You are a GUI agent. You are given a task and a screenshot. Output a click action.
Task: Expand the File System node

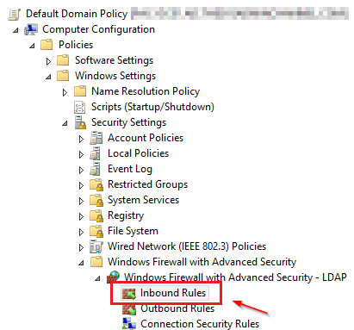[x=81, y=232]
